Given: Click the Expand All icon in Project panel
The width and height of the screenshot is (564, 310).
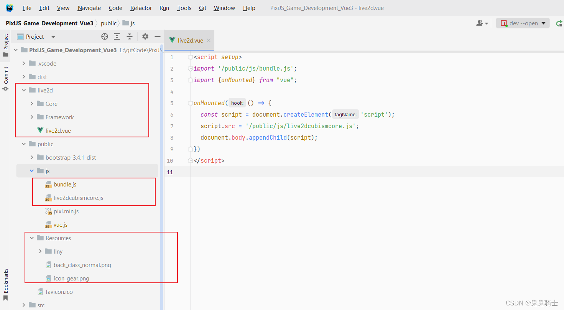Looking at the screenshot, I should 117,36.
